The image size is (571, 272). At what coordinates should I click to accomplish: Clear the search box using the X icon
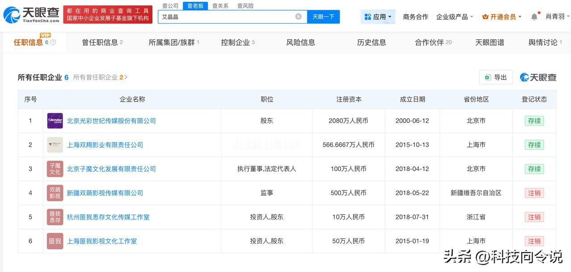[298, 16]
